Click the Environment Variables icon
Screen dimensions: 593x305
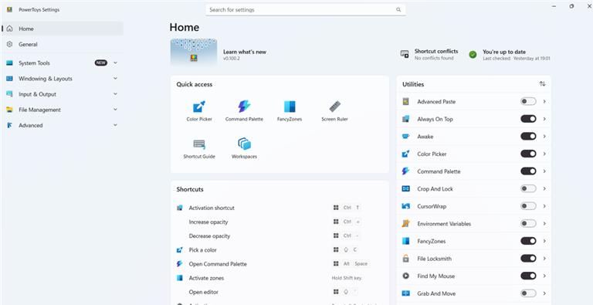click(x=406, y=224)
